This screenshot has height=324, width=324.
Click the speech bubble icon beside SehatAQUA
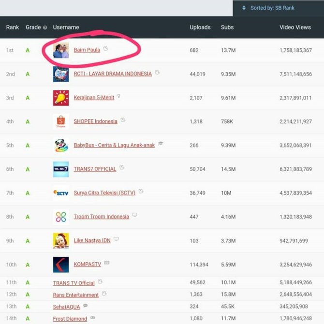tap(86, 306)
